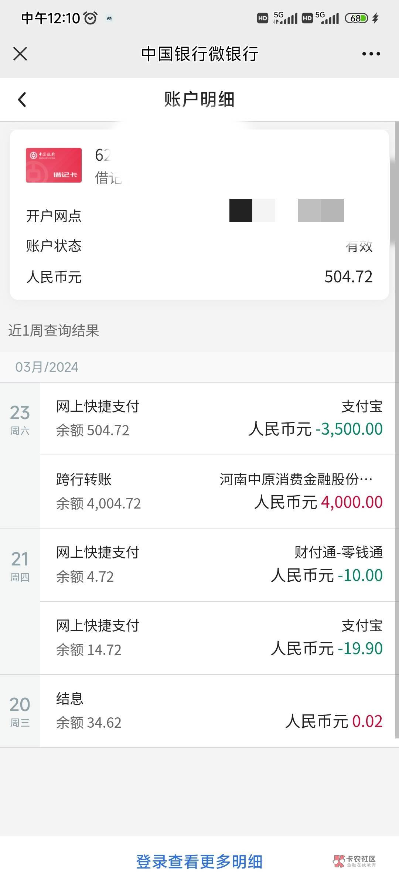
Task: Tap the 人民币元 504.72 balance row
Action: tap(199, 277)
